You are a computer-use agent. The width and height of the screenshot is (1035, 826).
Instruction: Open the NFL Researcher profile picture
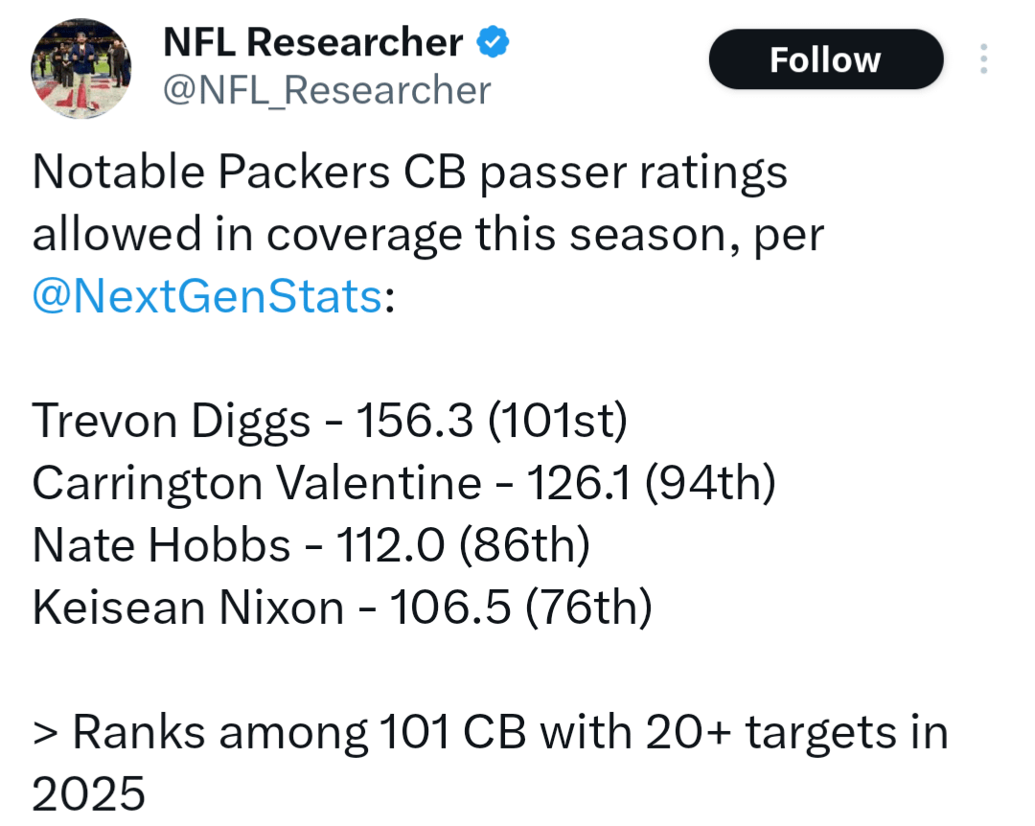coord(80,67)
